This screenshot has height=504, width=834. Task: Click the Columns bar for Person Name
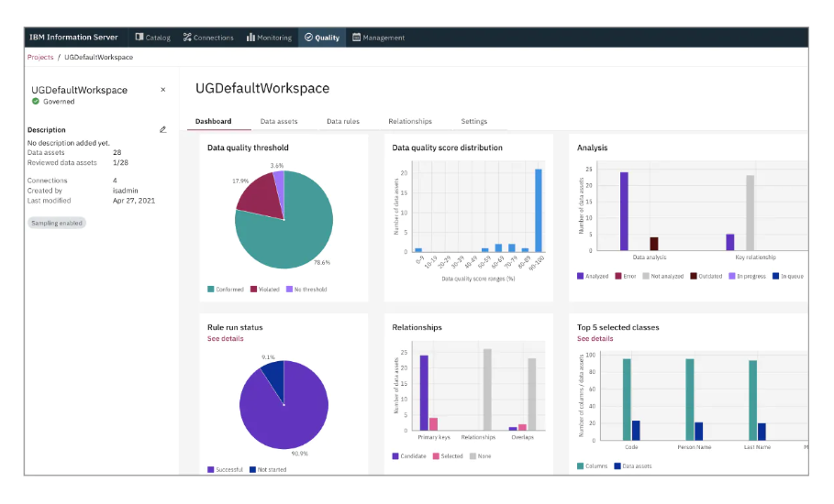pyautogui.click(x=690, y=400)
